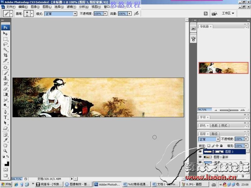The height and width of the screenshot is (188, 251).
Task: Select the Brush tool in toolbox
Action: [5, 73]
